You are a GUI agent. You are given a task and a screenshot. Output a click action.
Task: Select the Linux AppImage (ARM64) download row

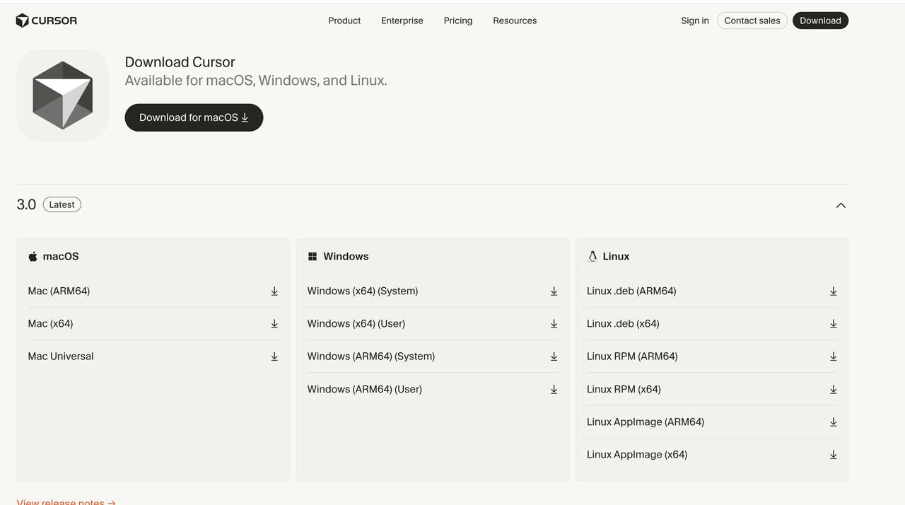click(x=712, y=422)
